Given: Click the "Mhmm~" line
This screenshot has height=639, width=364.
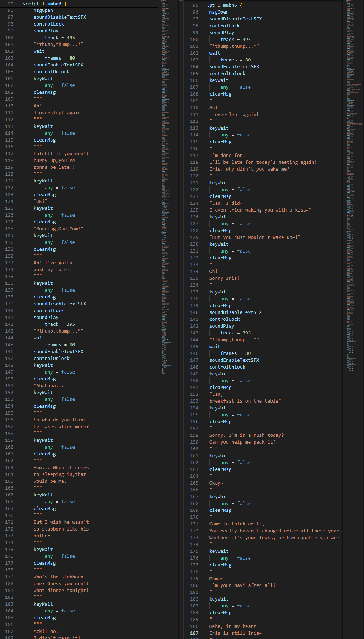Looking at the screenshot, I should click(216, 579).
